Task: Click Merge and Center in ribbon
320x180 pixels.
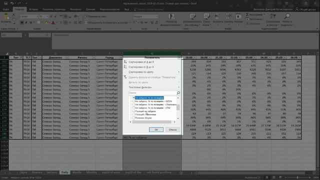Action: (107, 22)
